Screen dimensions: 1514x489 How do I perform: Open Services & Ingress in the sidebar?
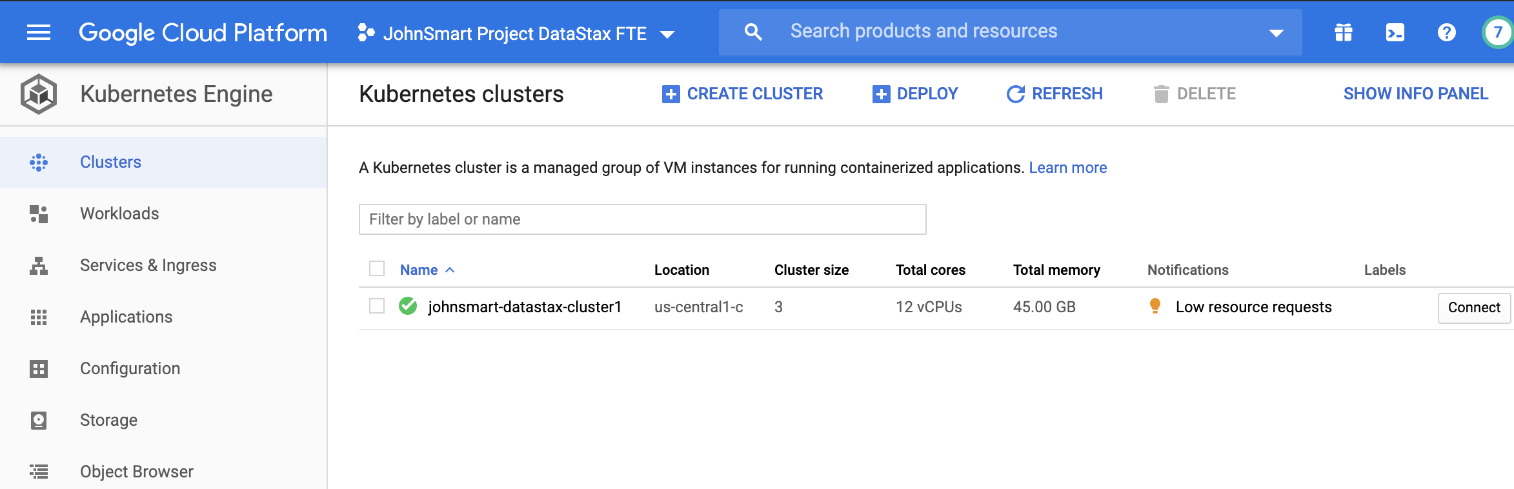click(163, 265)
